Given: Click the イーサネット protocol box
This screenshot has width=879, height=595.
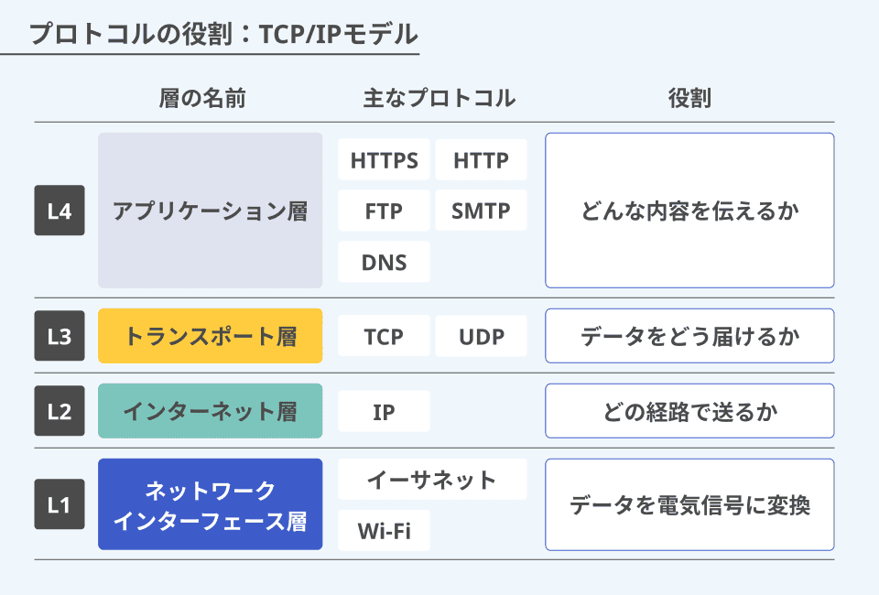Looking at the screenshot, I should coord(432,479).
